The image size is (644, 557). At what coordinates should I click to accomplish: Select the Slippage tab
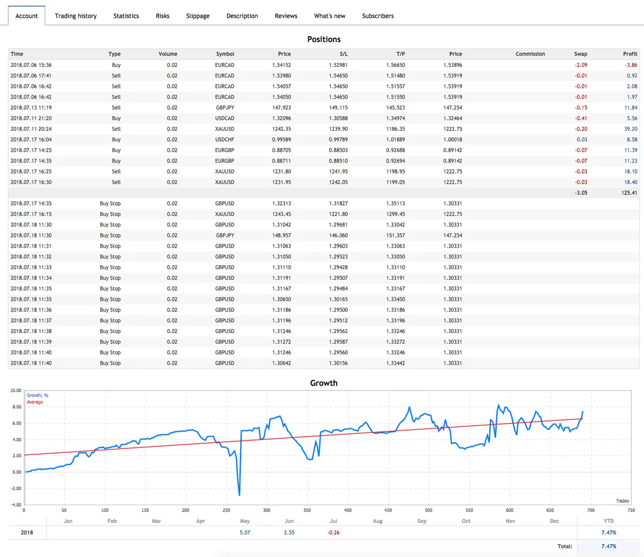click(x=198, y=16)
